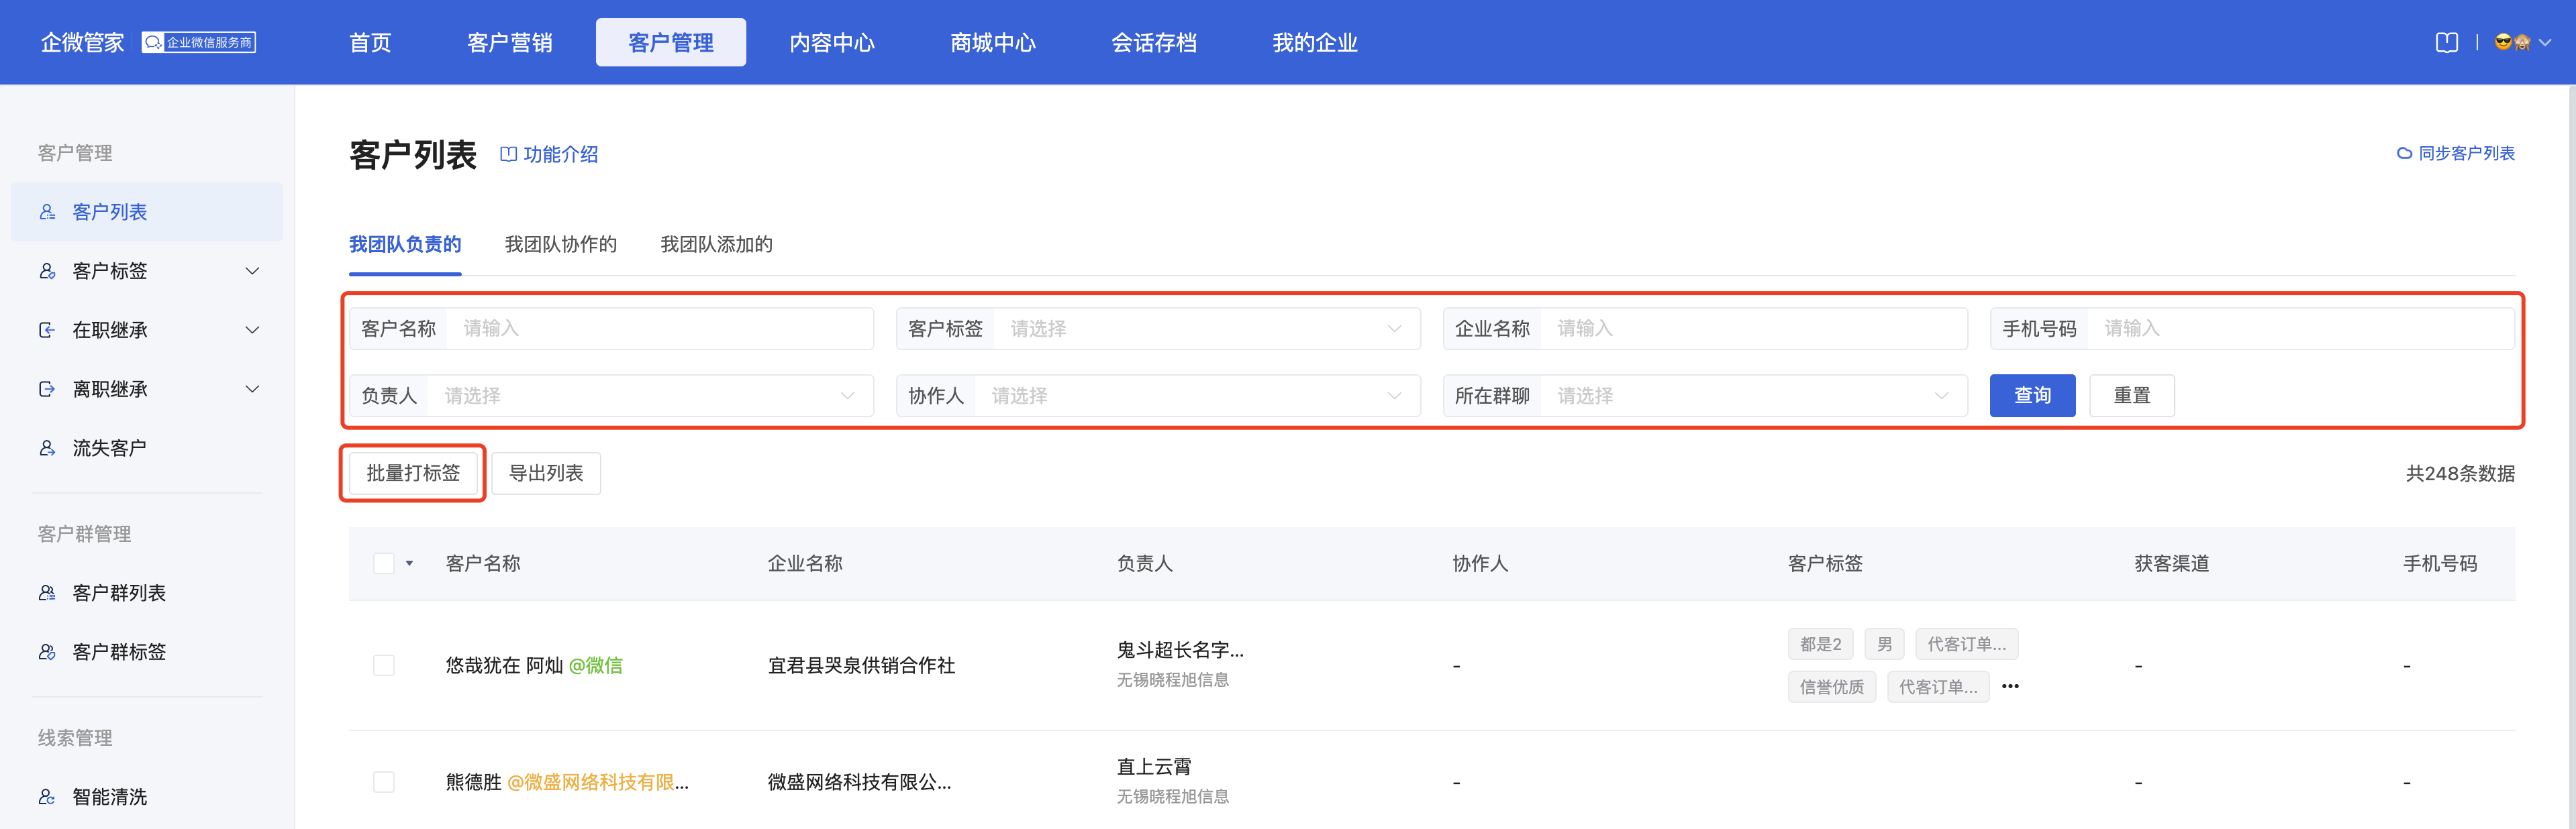Open the 会话存档 top menu
The image size is (2576, 829).
[1154, 42]
